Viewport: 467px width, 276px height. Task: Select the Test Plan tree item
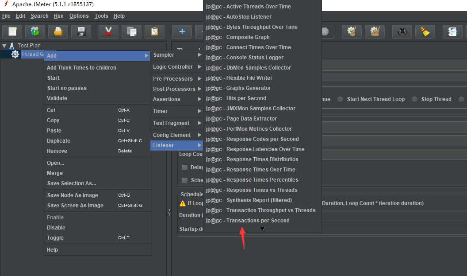pyautogui.click(x=29, y=46)
